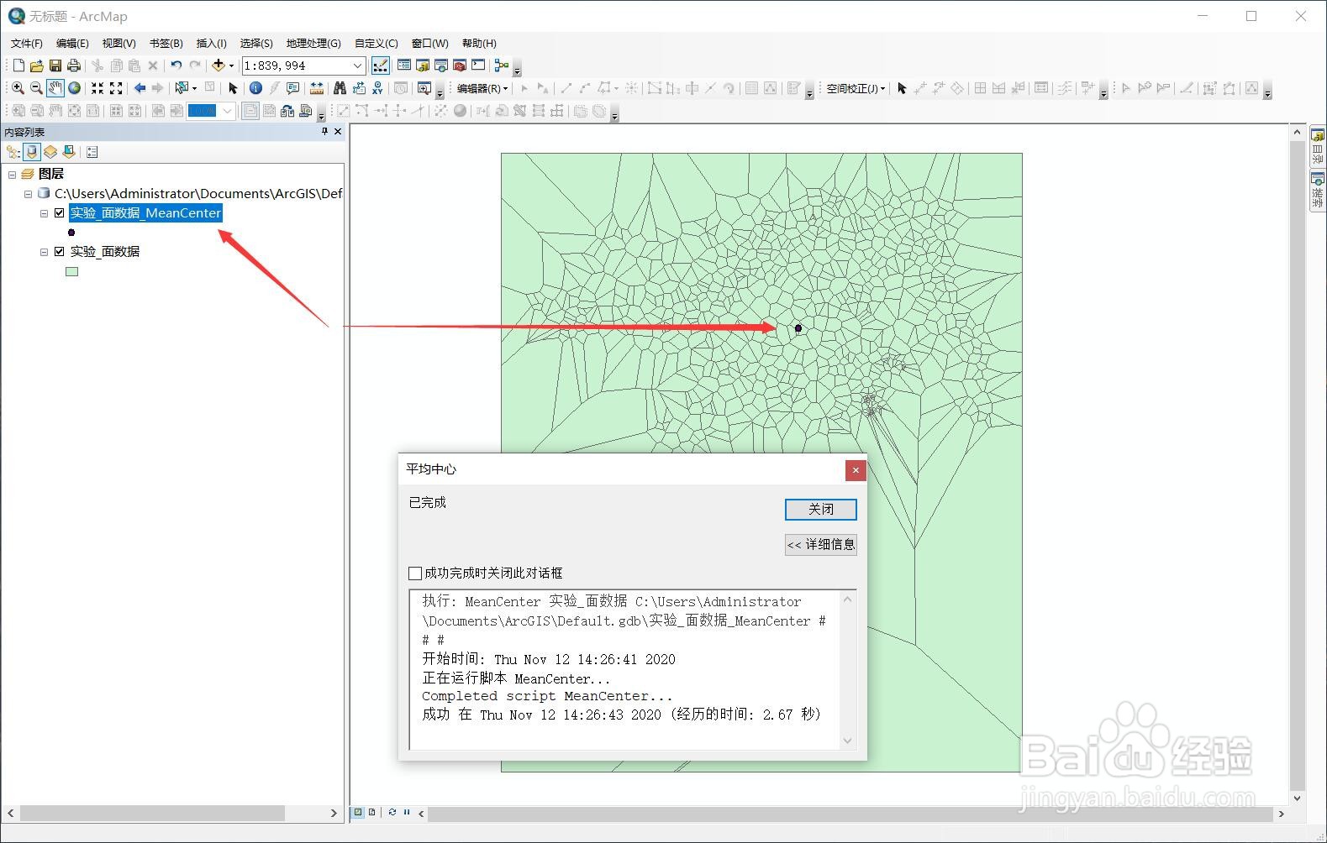
Task: Open Go To XY tool
Action: [x=377, y=88]
